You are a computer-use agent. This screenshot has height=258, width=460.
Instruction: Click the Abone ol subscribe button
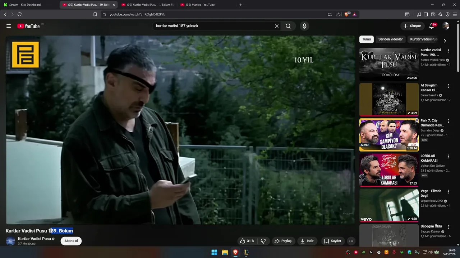pyautogui.click(x=71, y=241)
